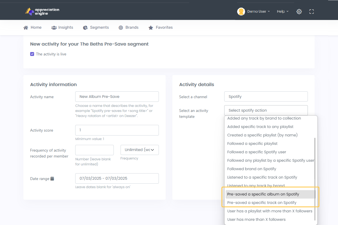Click the Date range input field
Screen dimensions: 338x225
point(117,179)
